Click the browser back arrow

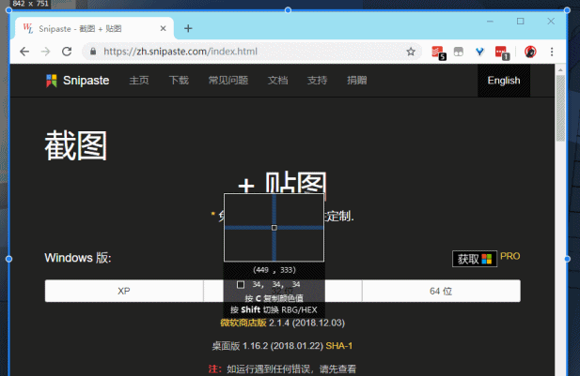(24, 52)
